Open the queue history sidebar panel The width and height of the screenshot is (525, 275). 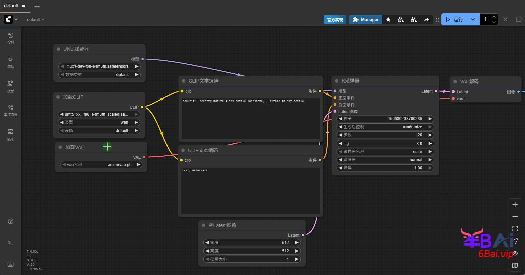click(x=11, y=38)
